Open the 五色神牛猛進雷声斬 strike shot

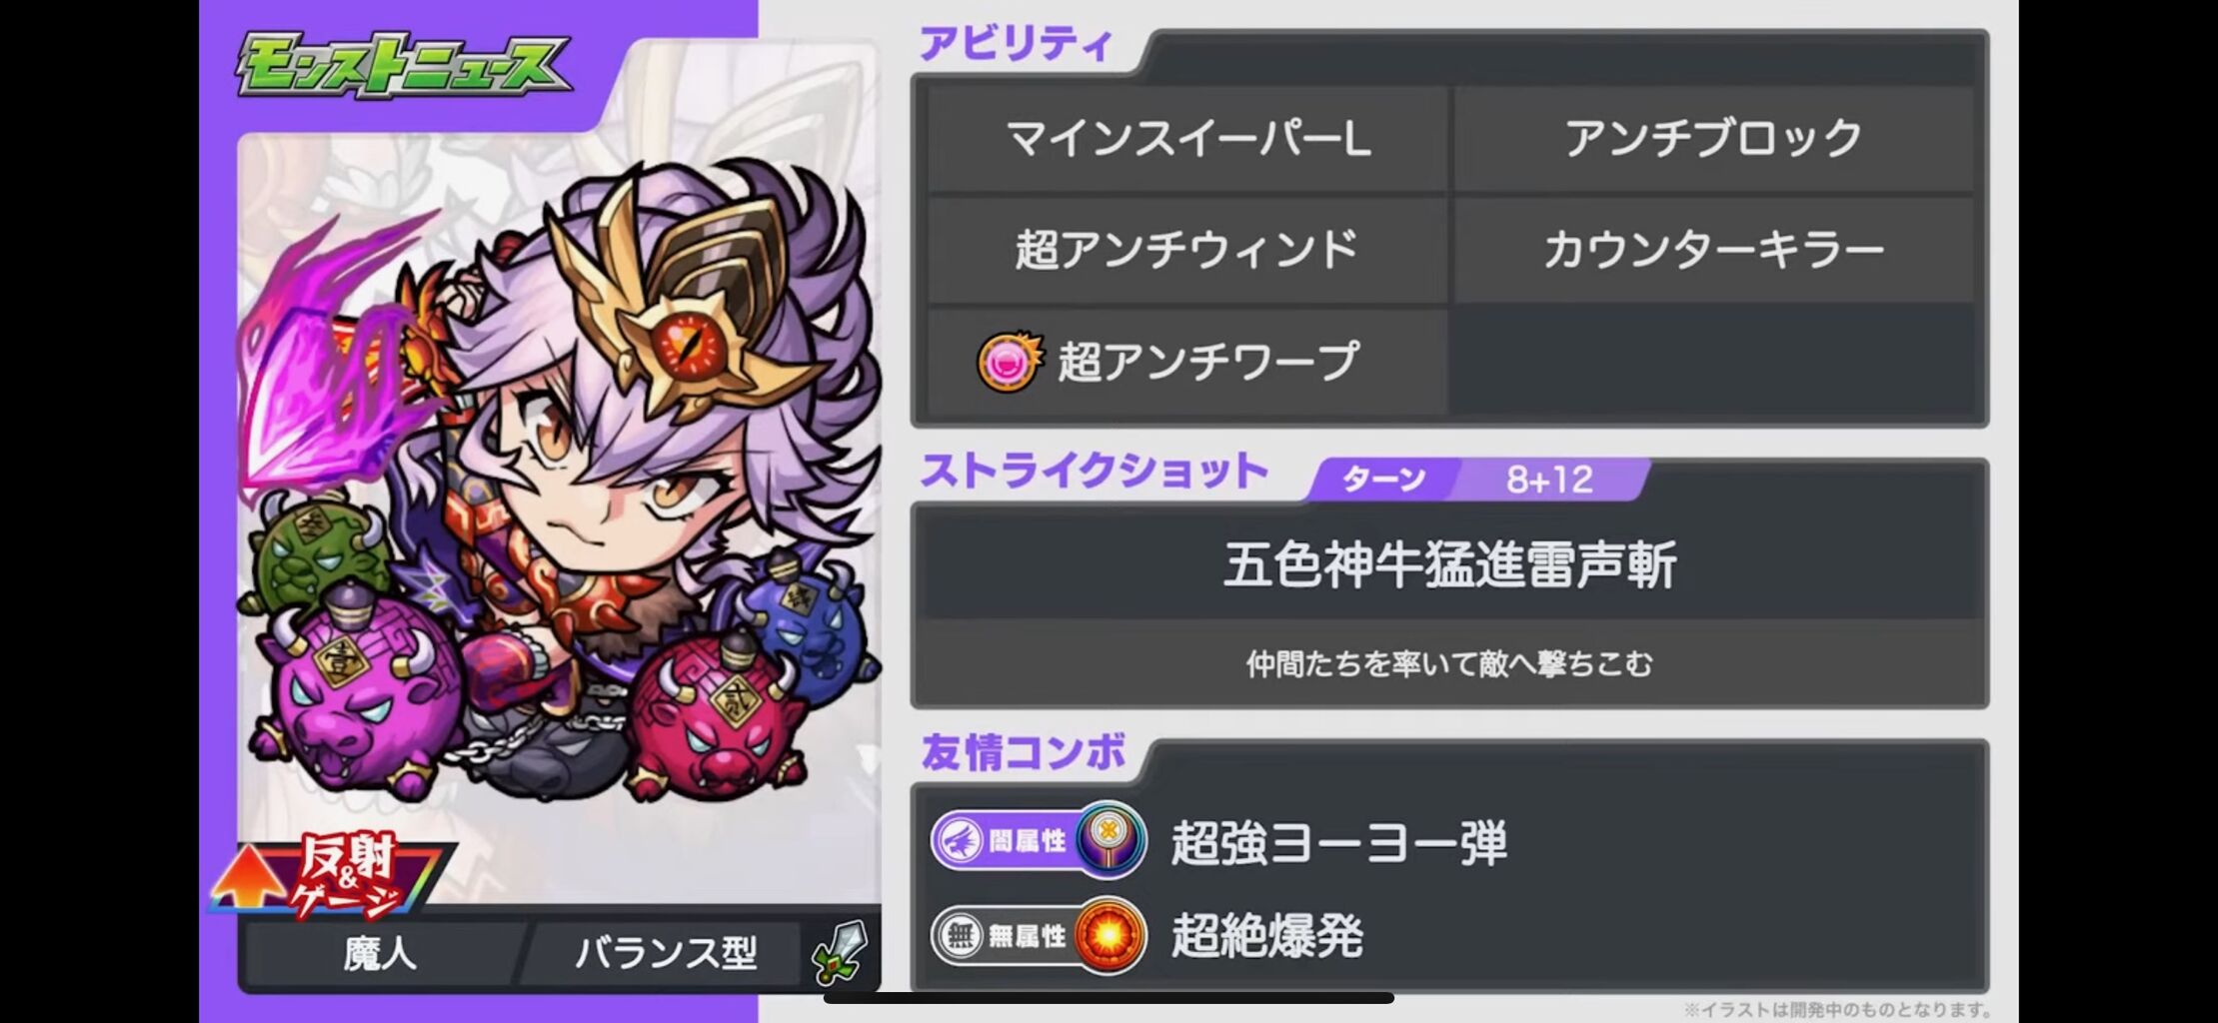[x=1449, y=564]
